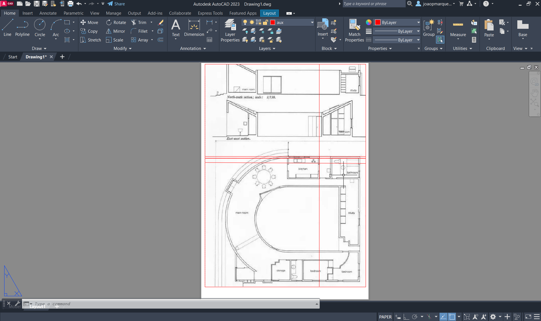Click the keyword search box
This screenshot has width=541, height=321.
[x=374, y=4]
